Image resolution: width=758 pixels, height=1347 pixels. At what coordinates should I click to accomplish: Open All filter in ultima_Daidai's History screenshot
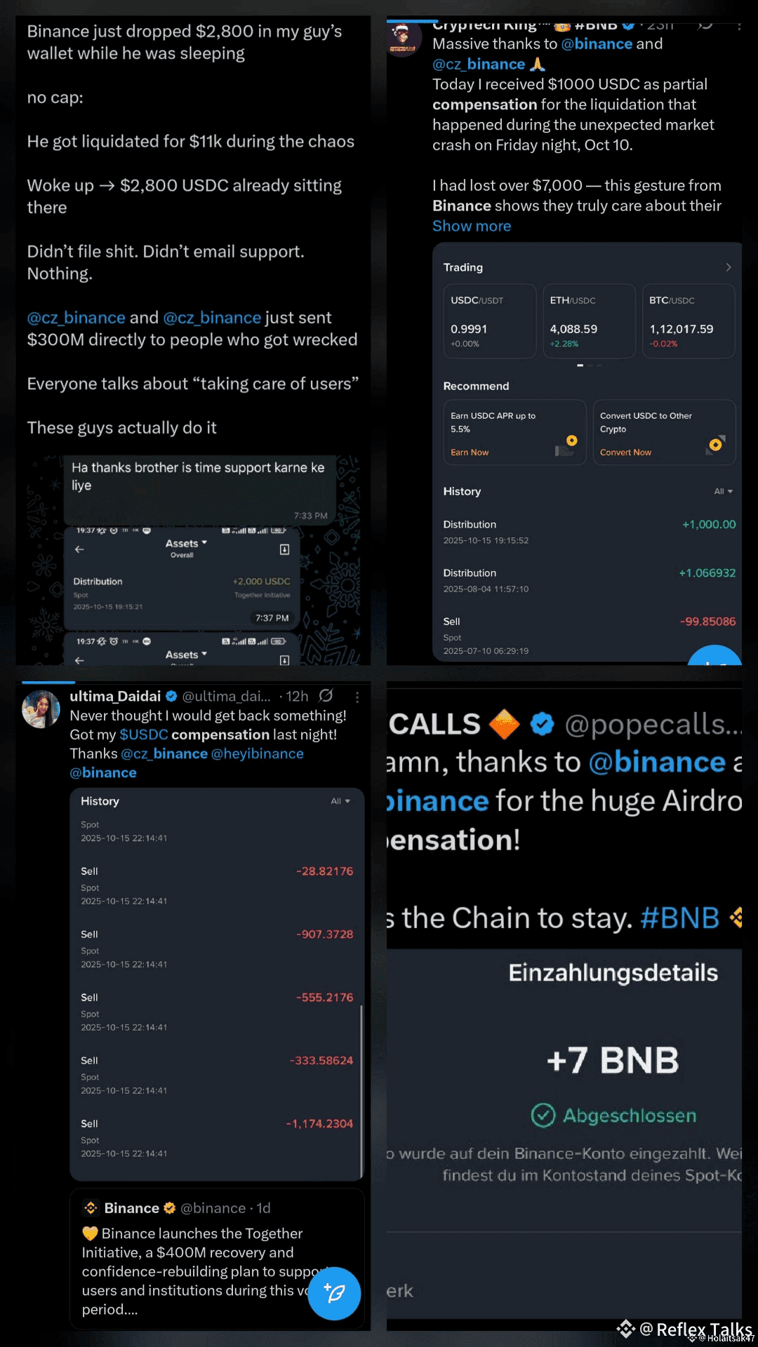point(340,801)
